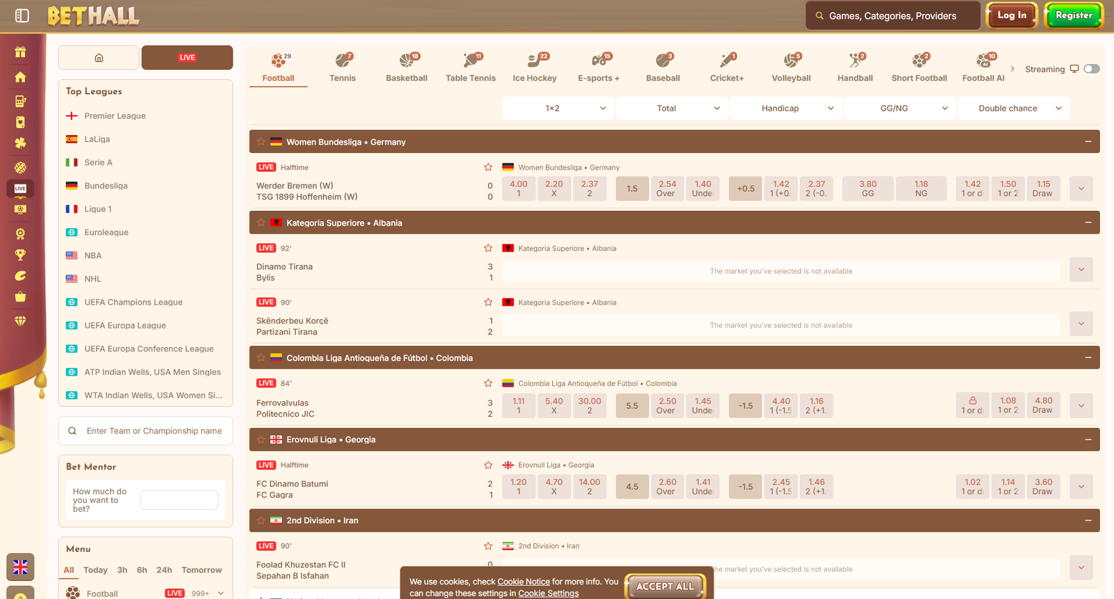
Task: Click the Register button
Action: [x=1073, y=15]
